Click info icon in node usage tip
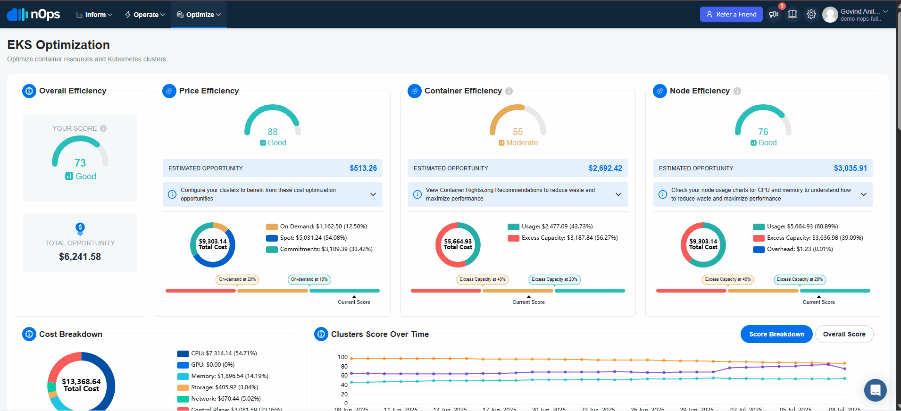The height and width of the screenshot is (411, 901). pyautogui.click(x=663, y=194)
